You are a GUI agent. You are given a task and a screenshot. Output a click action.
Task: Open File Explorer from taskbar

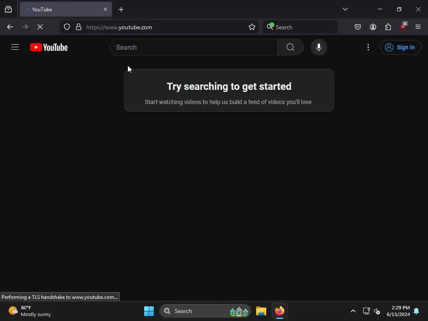[261, 311]
